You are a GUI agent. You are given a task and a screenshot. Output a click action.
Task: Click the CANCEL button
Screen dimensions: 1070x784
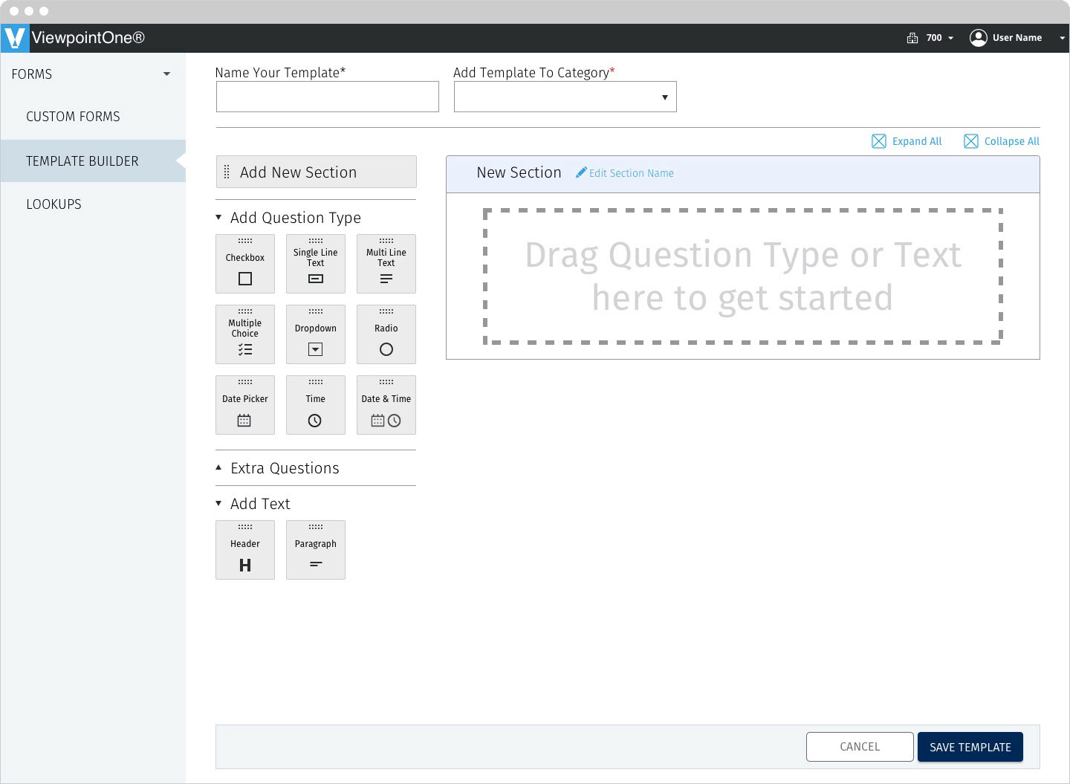pos(860,747)
